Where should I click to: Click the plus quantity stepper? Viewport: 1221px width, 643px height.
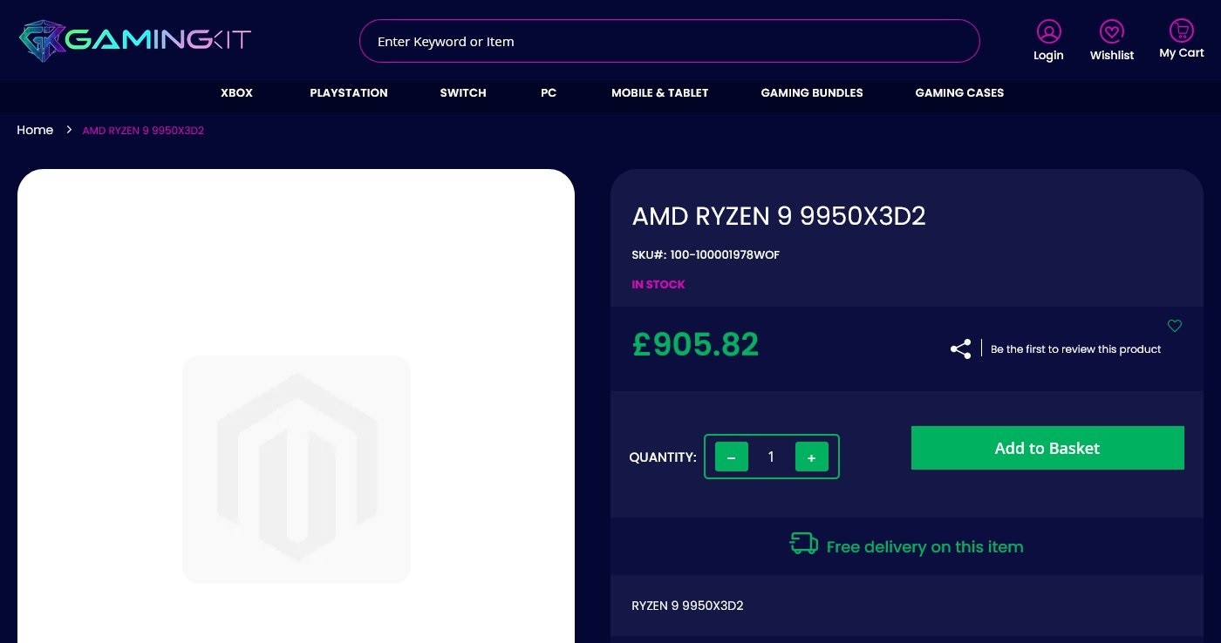coord(812,457)
